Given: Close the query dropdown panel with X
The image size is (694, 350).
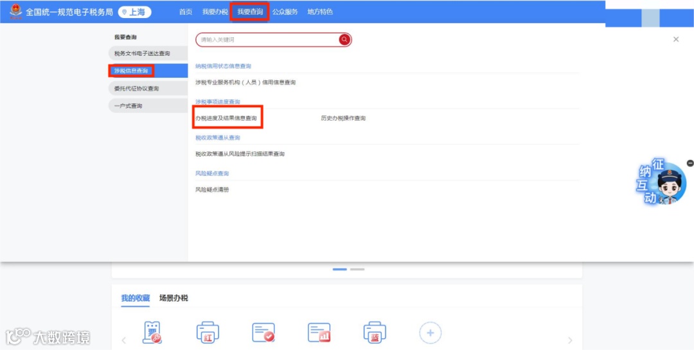Looking at the screenshot, I should [x=676, y=39].
